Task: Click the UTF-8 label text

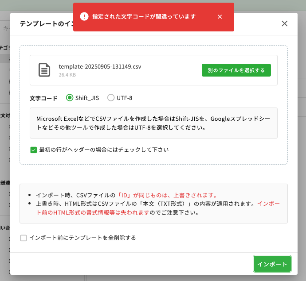Action: click(x=124, y=98)
